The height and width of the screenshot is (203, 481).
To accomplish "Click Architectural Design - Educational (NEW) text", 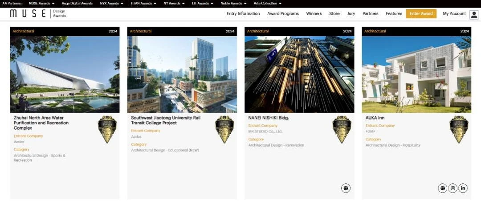I will pos(165,150).
